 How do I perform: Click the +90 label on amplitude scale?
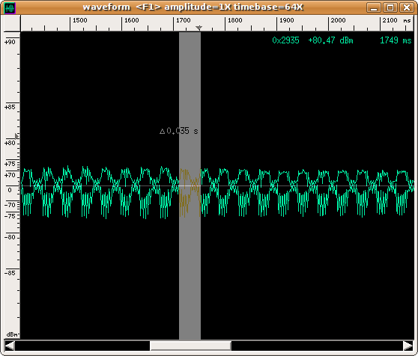point(10,42)
